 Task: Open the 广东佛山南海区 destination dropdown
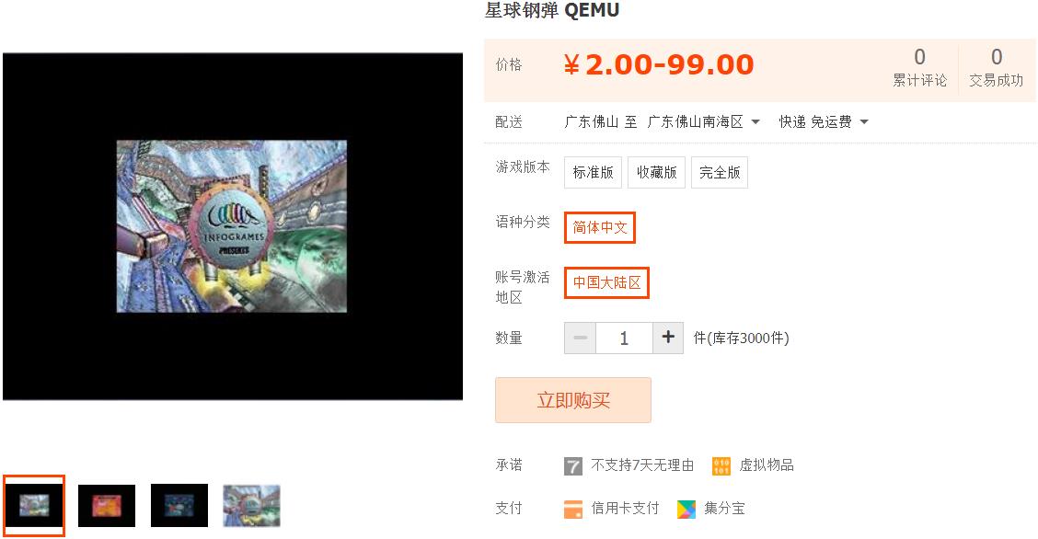click(x=703, y=121)
